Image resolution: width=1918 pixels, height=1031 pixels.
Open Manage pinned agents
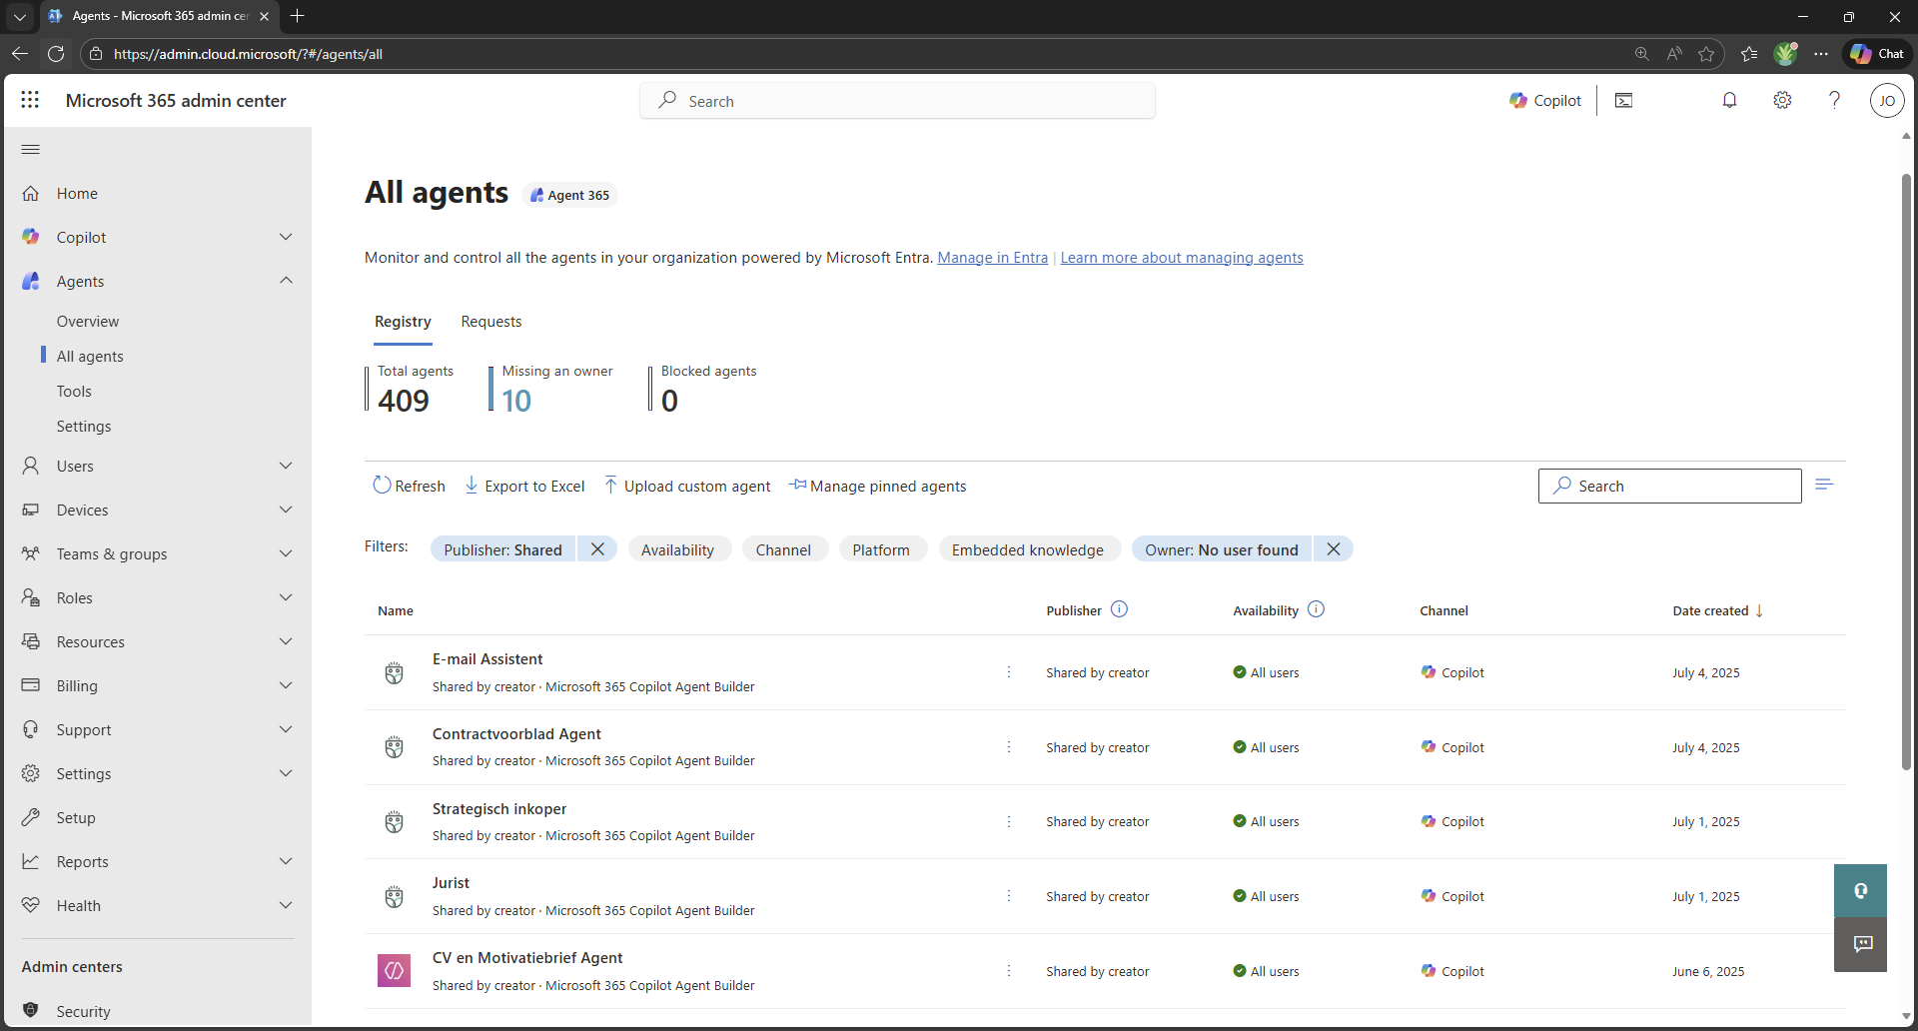878,486
